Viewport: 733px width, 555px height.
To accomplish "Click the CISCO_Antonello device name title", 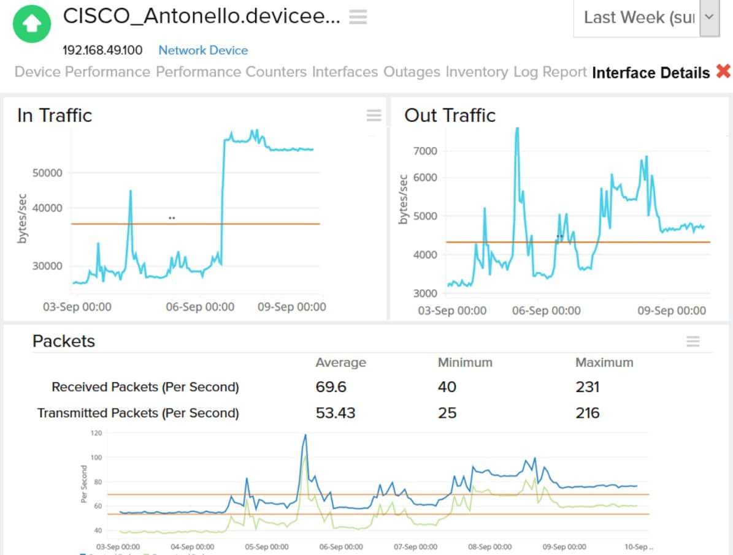I will 201,16.
